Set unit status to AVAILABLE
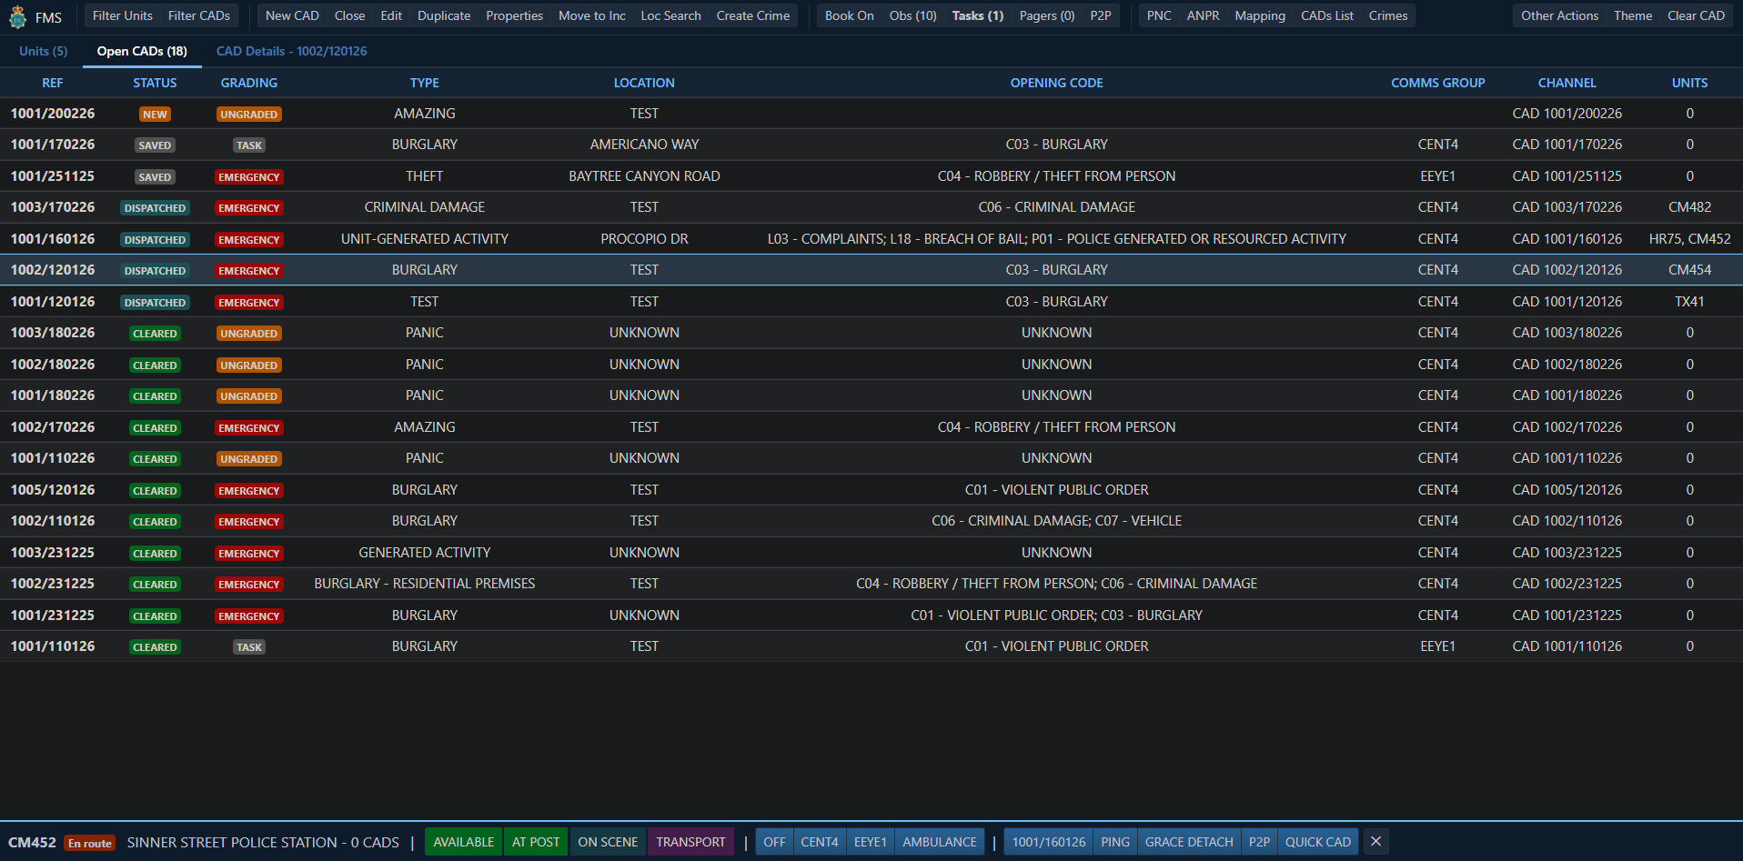 (463, 842)
